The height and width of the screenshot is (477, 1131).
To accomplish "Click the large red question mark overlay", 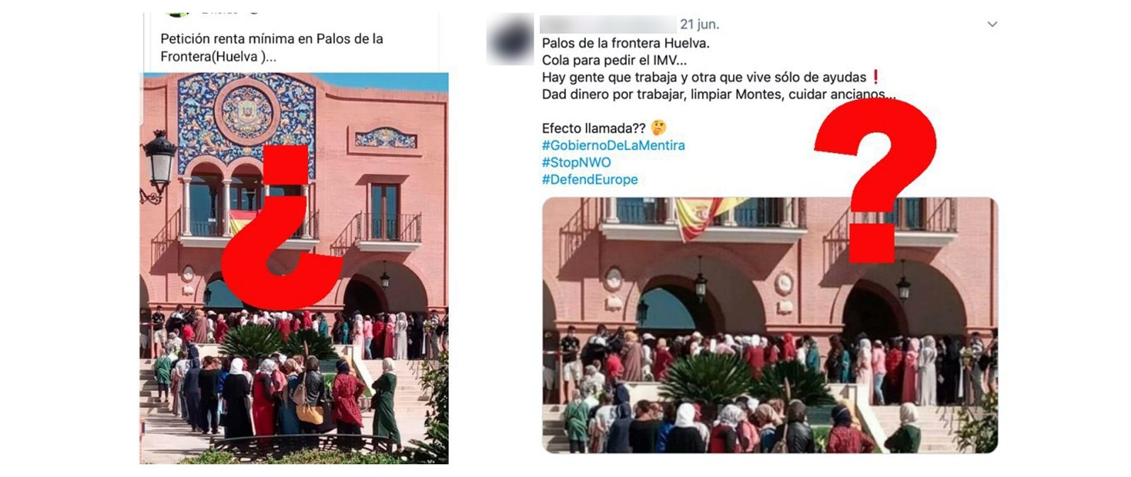I will pyautogui.click(x=877, y=180).
